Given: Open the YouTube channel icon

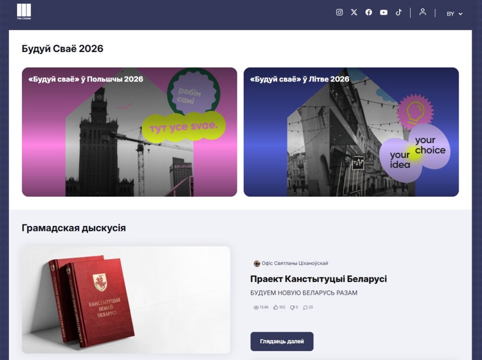Looking at the screenshot, I should pyautogui.click(x=384, y=12).
